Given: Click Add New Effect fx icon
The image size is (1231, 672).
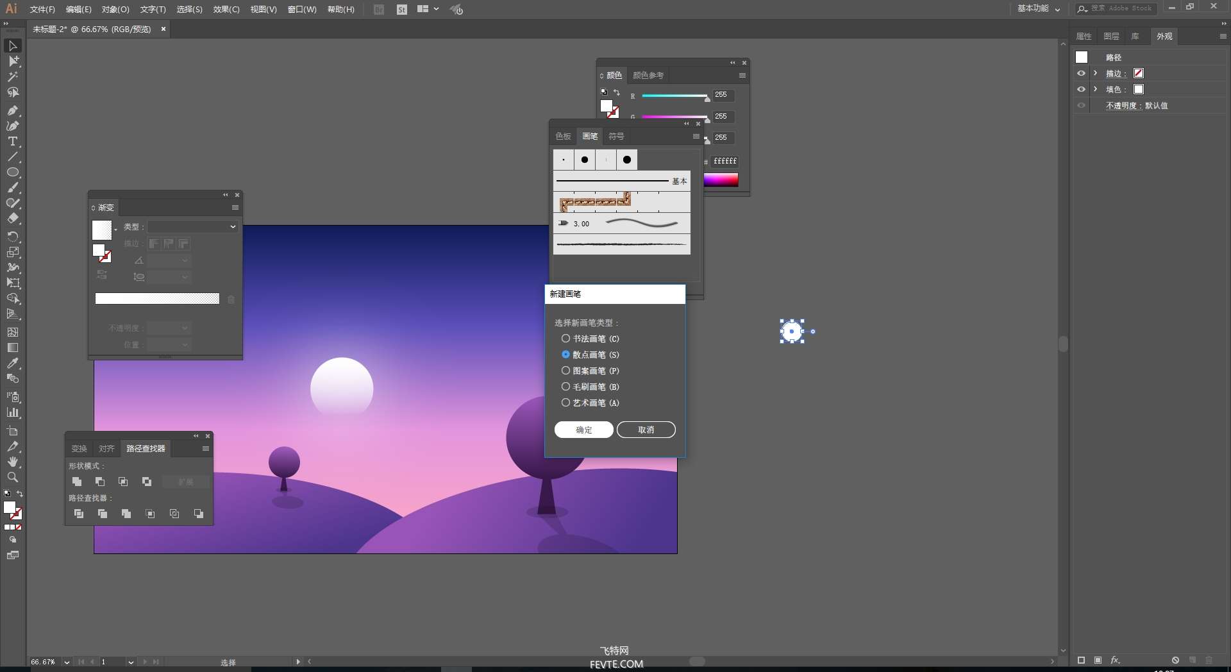Looking at the screenshot, I should (1115, 660).
